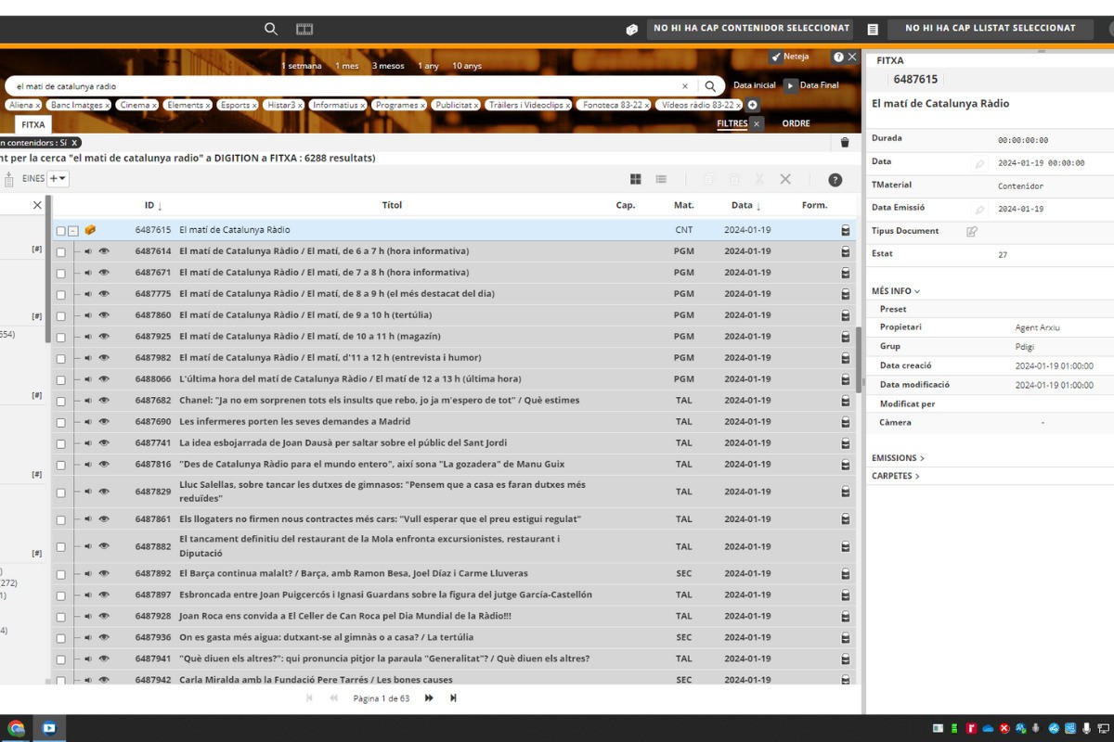This screenshot has width=1114, height=742.
Task: Edit the Tipus Document field
Action: pos(972,232)
